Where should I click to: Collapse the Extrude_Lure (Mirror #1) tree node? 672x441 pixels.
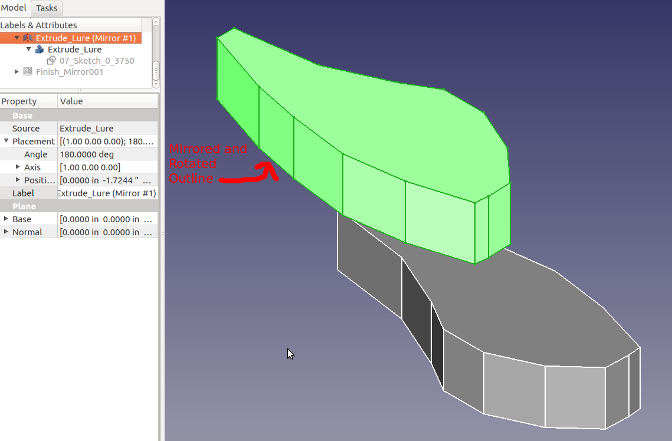[17, 38]
